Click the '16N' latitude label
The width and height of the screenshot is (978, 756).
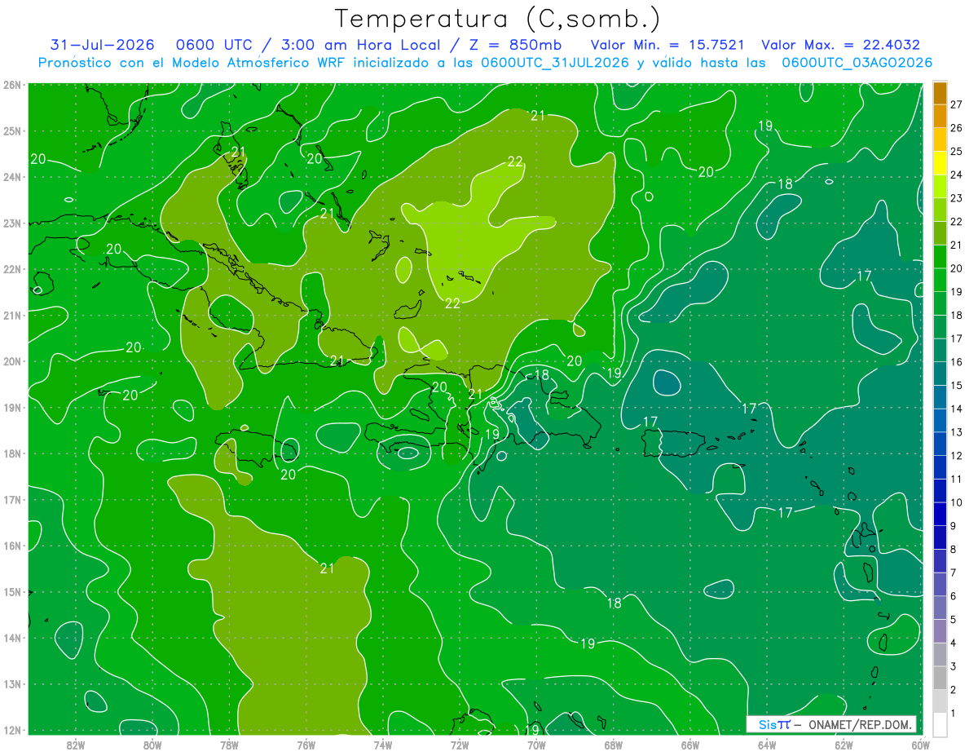point(12,546)
